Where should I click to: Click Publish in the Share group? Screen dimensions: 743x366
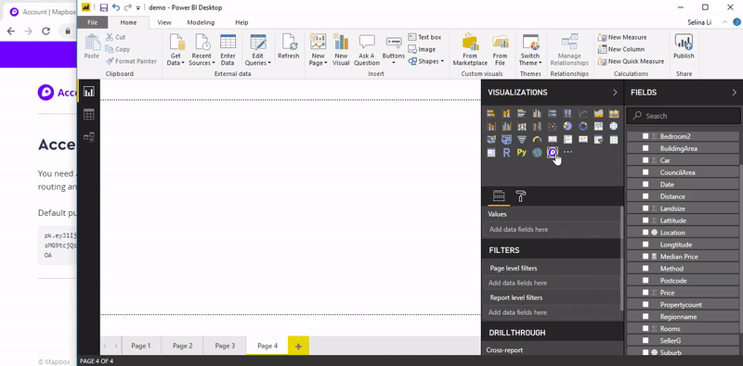684,47
